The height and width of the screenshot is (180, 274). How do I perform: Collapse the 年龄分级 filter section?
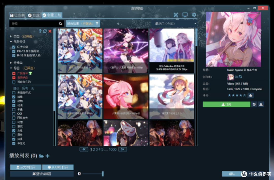pyautogui.click(x=18, y=42)
